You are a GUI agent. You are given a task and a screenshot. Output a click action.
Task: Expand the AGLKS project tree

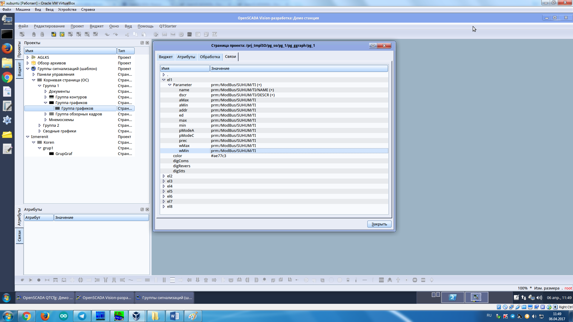tap(28, 58)
